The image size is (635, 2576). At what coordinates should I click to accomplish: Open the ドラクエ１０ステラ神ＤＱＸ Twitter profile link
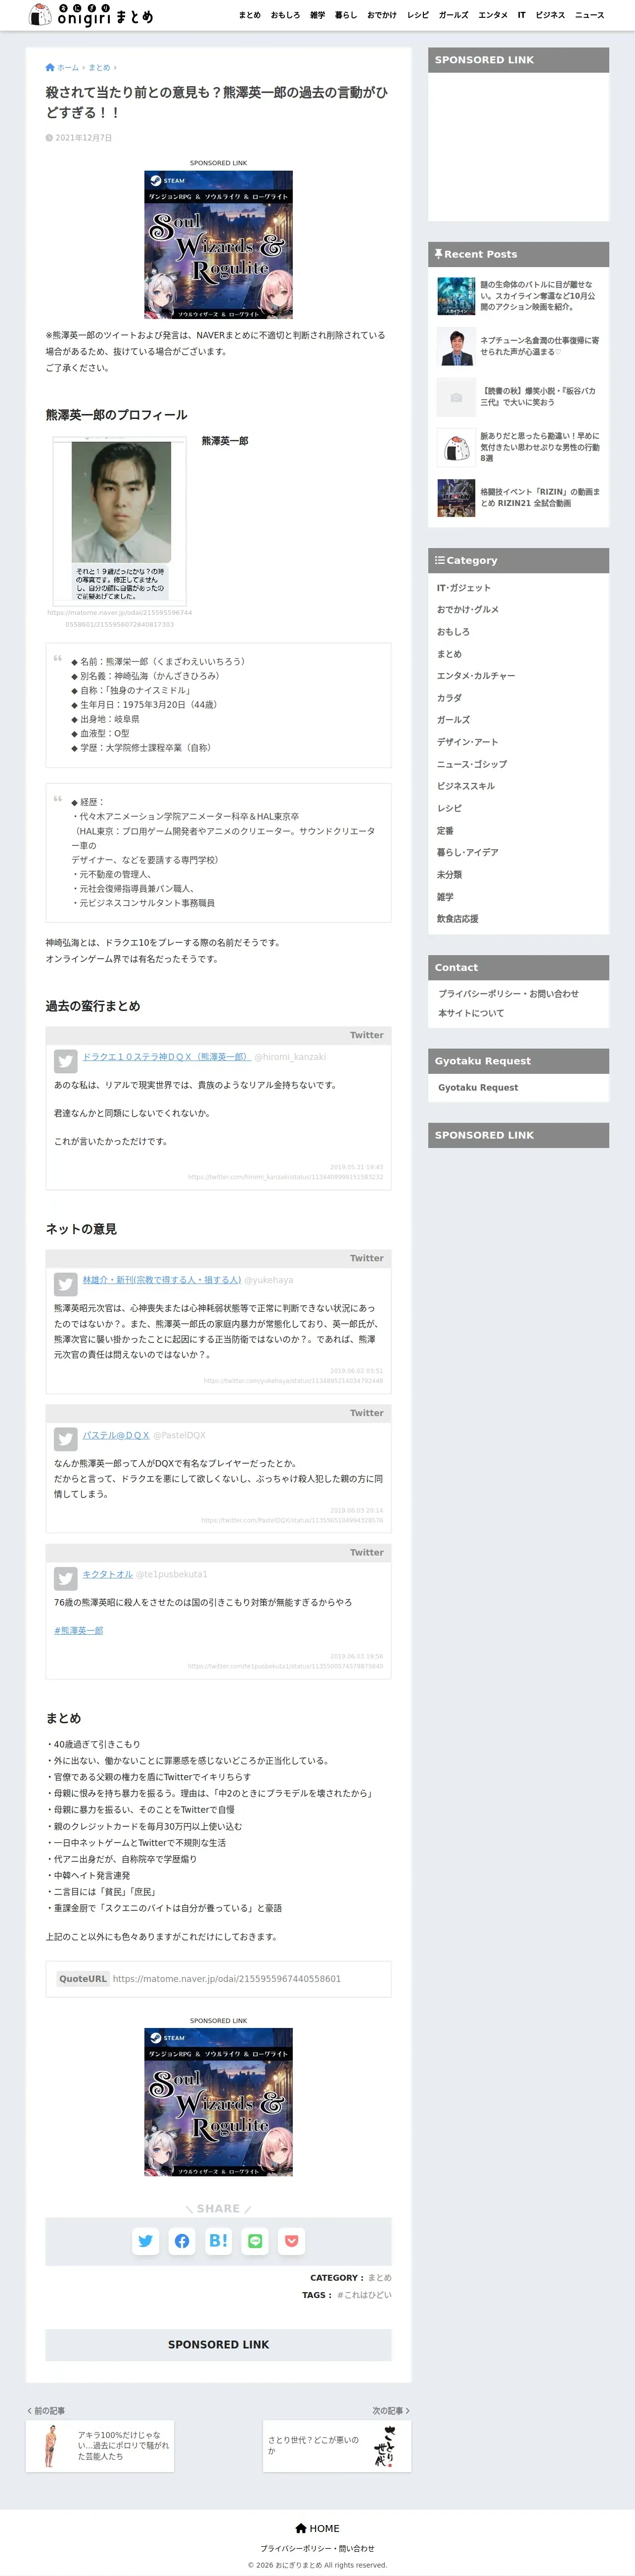[x=167, y=1056]
